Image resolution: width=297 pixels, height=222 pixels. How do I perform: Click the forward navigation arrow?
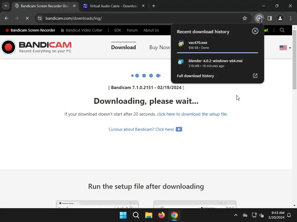click(17, 18)
